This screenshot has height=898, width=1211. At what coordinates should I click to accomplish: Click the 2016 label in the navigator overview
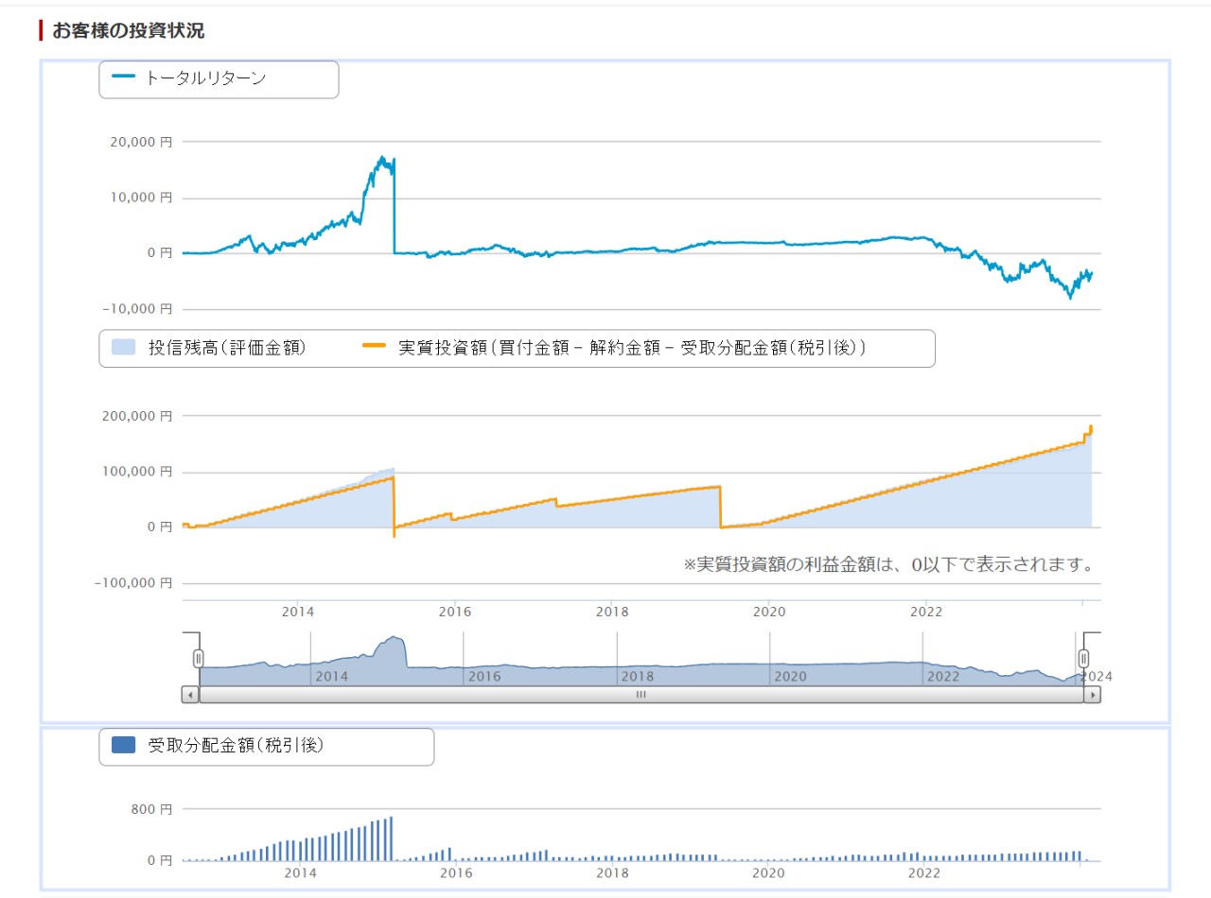[483, 677]
